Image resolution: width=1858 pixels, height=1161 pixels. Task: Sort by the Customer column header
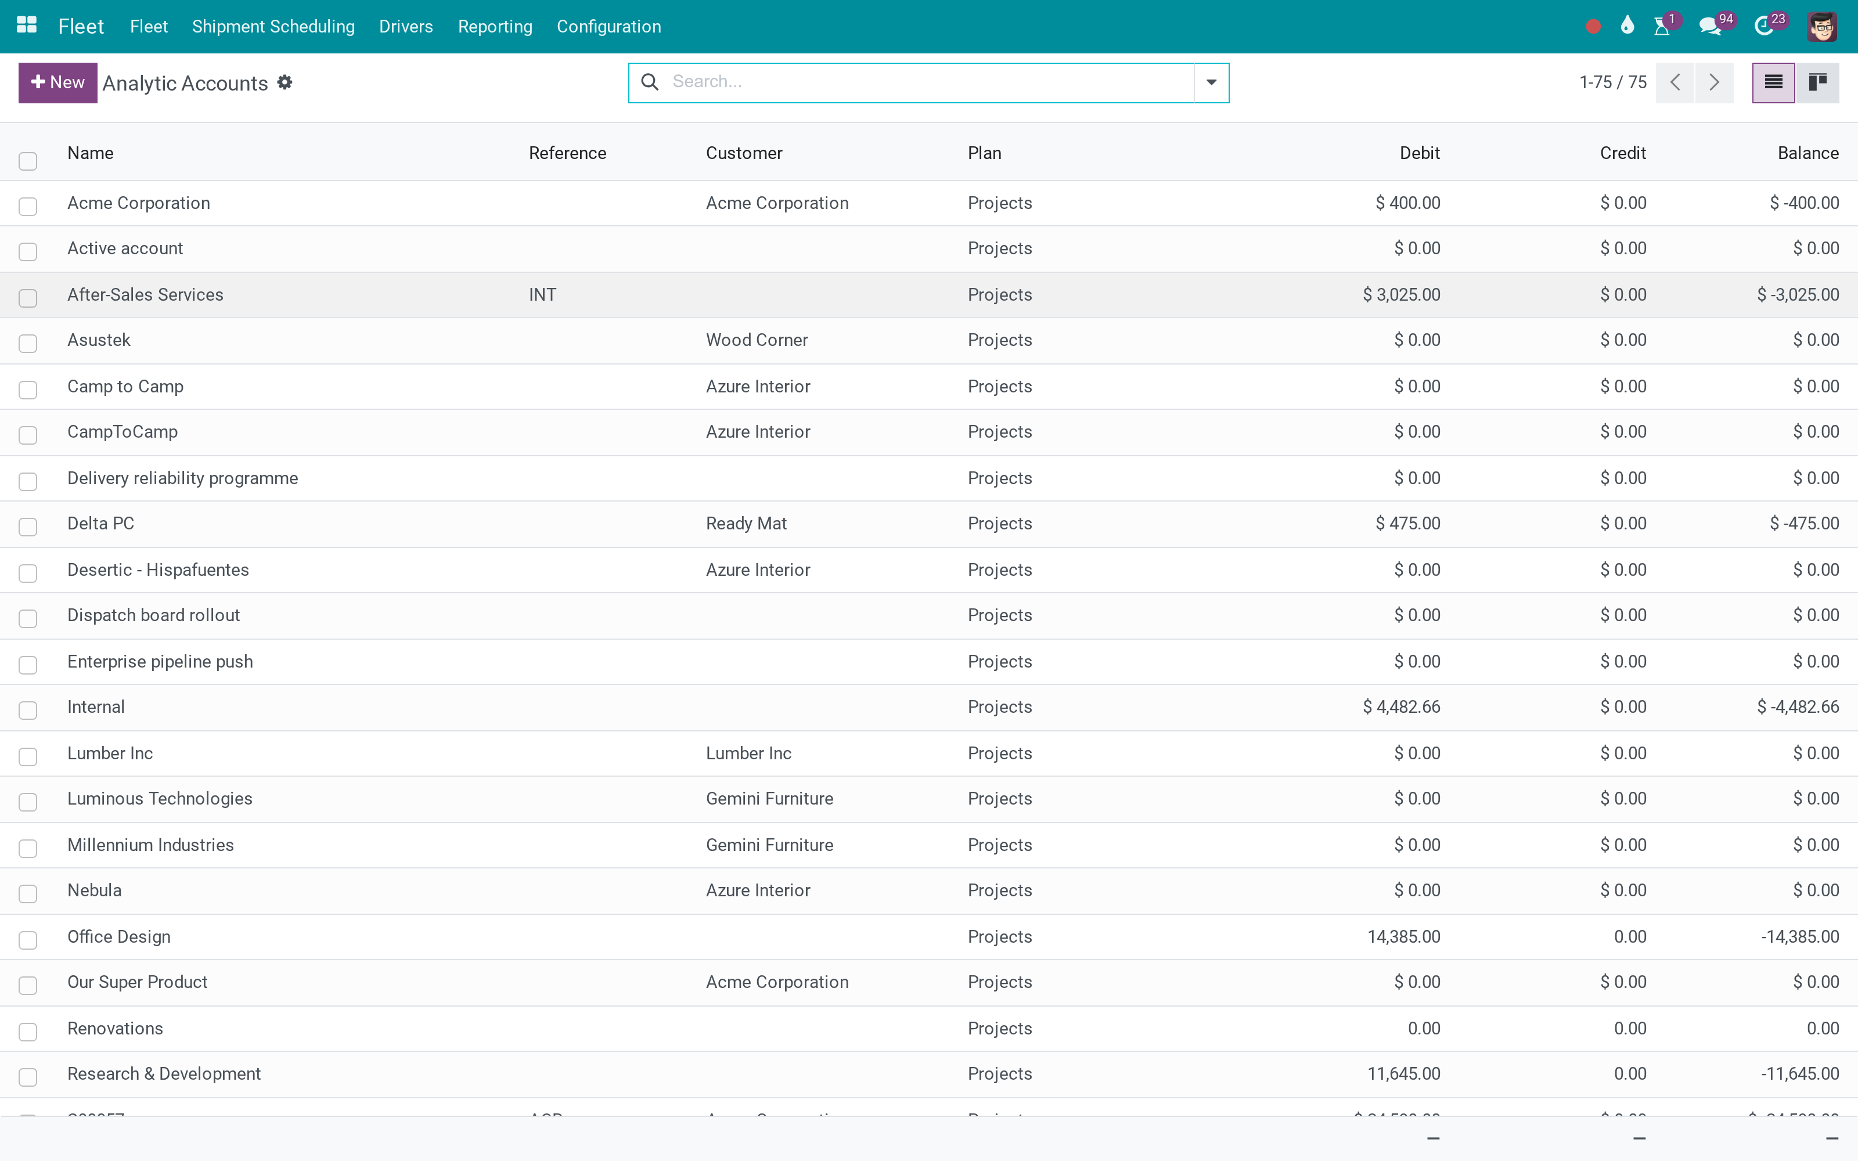744,153
